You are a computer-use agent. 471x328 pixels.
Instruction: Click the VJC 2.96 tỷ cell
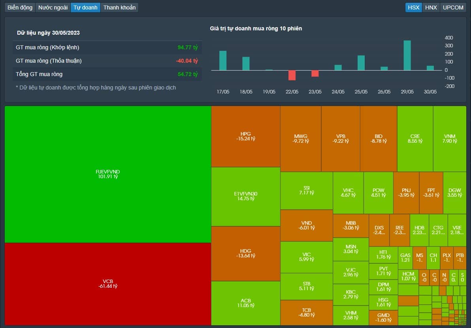click(x=351, y=272)
